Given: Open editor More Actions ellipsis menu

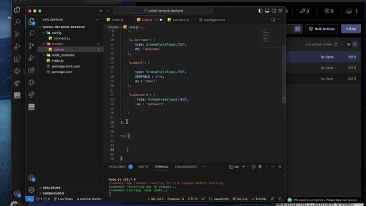Looking at the screenshot, I should click(x=280, y=20).
